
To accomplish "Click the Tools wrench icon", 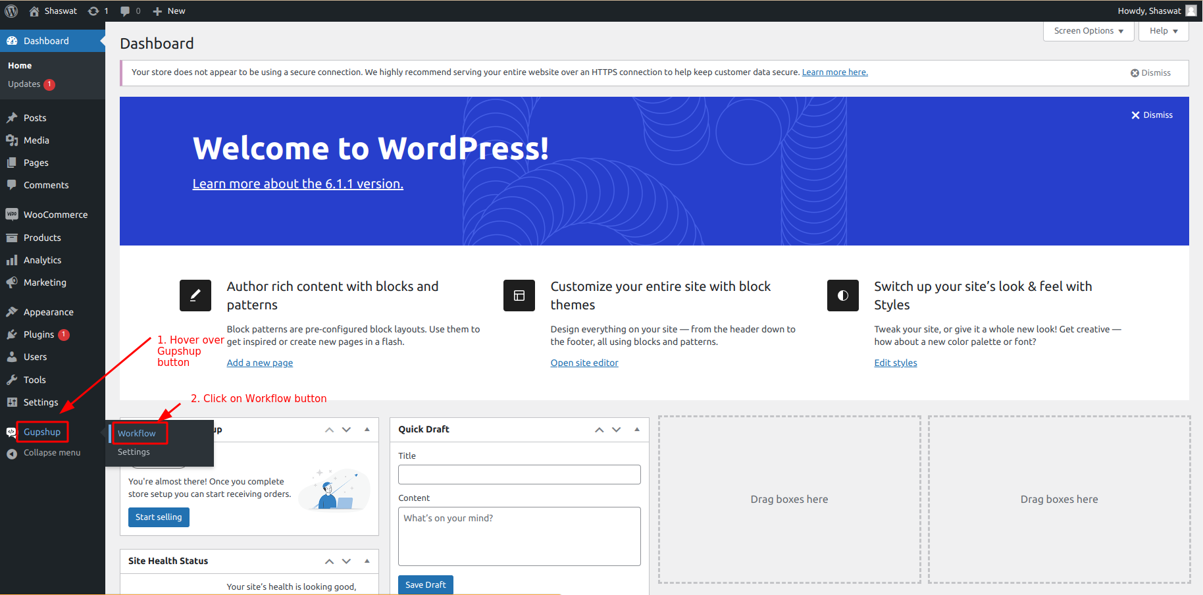I will click(12, 380).
